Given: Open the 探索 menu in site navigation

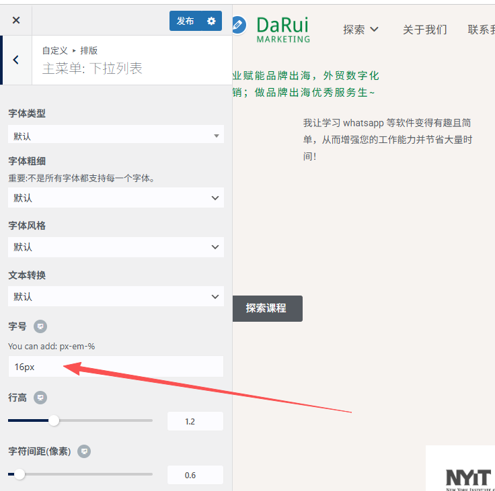Looking at the screenshot, I should tap(360, 30).
